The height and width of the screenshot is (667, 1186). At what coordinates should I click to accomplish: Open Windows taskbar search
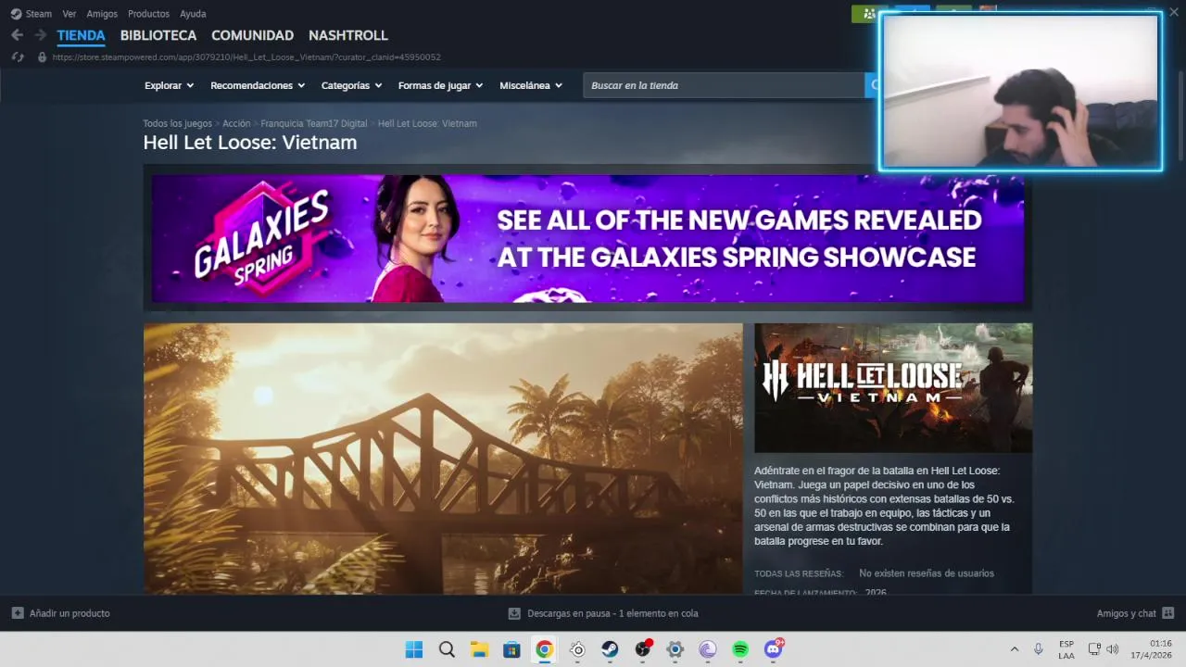click(447, 649)
